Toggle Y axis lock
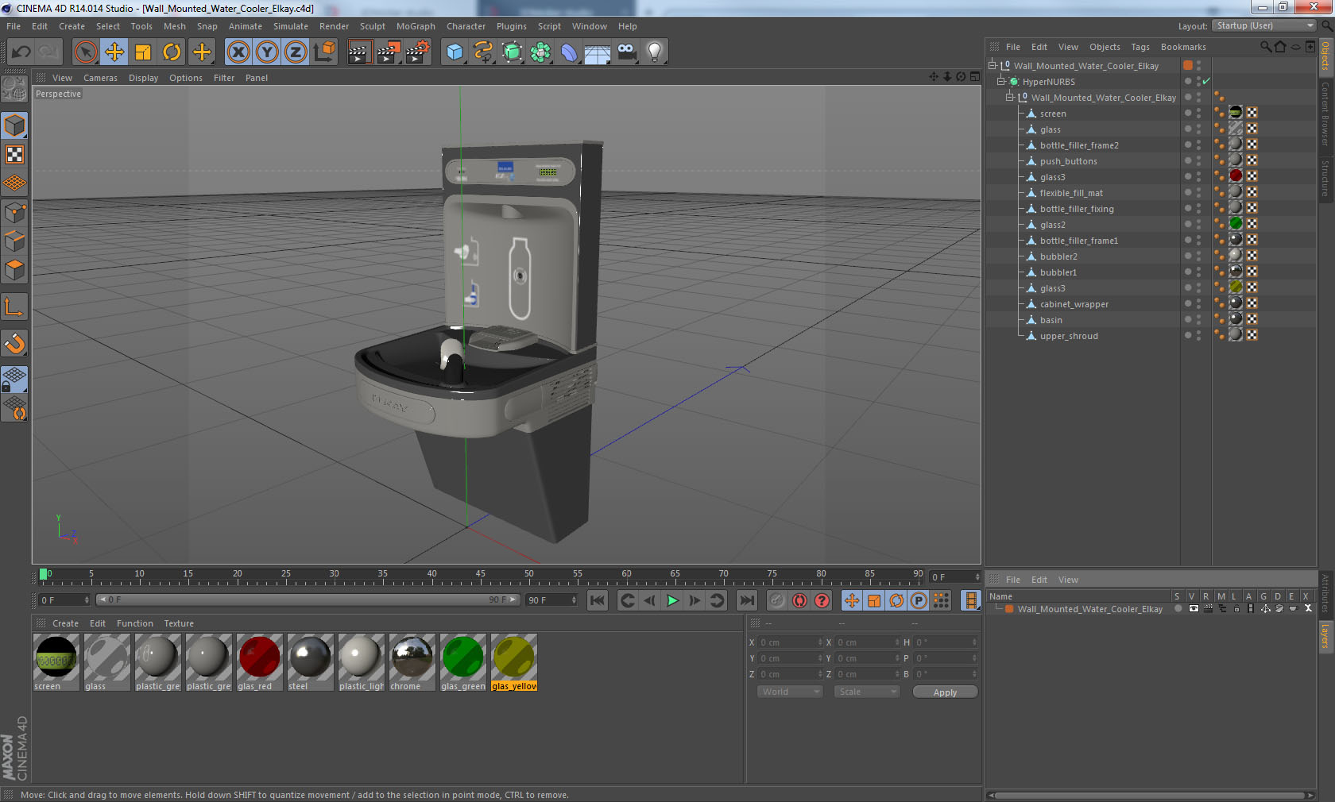The height and width of the screenshot is (802, 1335). [x=267, y=52]
